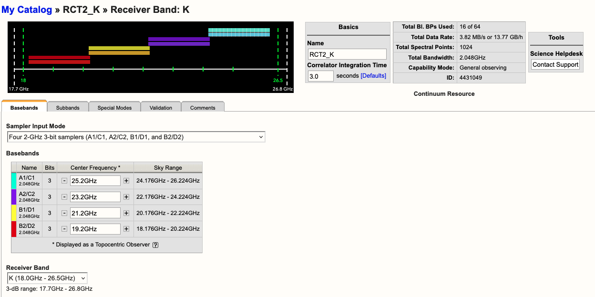This screenshot has height=297, width=595.
Task: Select K (18.0GHz - 26.5GHz) combo box
Action: (x=47, y=278)
